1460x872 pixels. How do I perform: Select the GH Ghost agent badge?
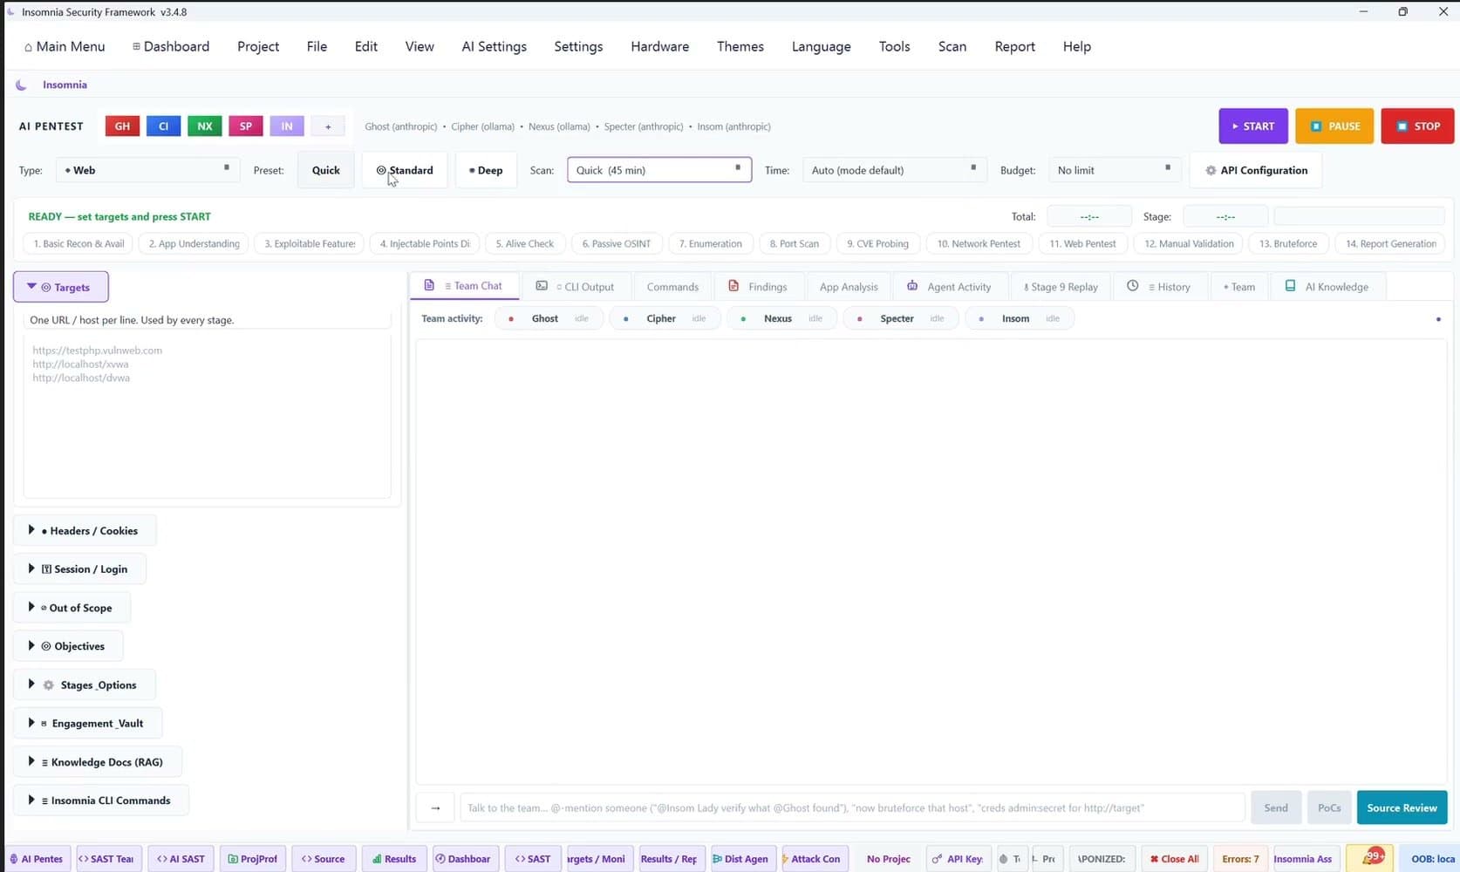122,126
